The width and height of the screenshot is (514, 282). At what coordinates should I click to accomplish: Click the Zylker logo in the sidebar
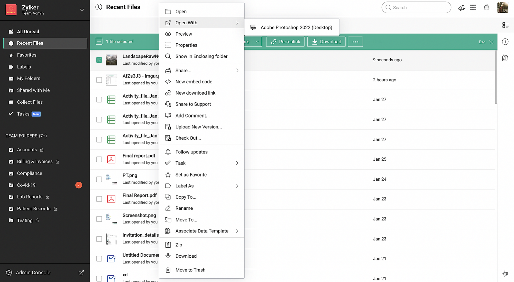coord(11,9)
